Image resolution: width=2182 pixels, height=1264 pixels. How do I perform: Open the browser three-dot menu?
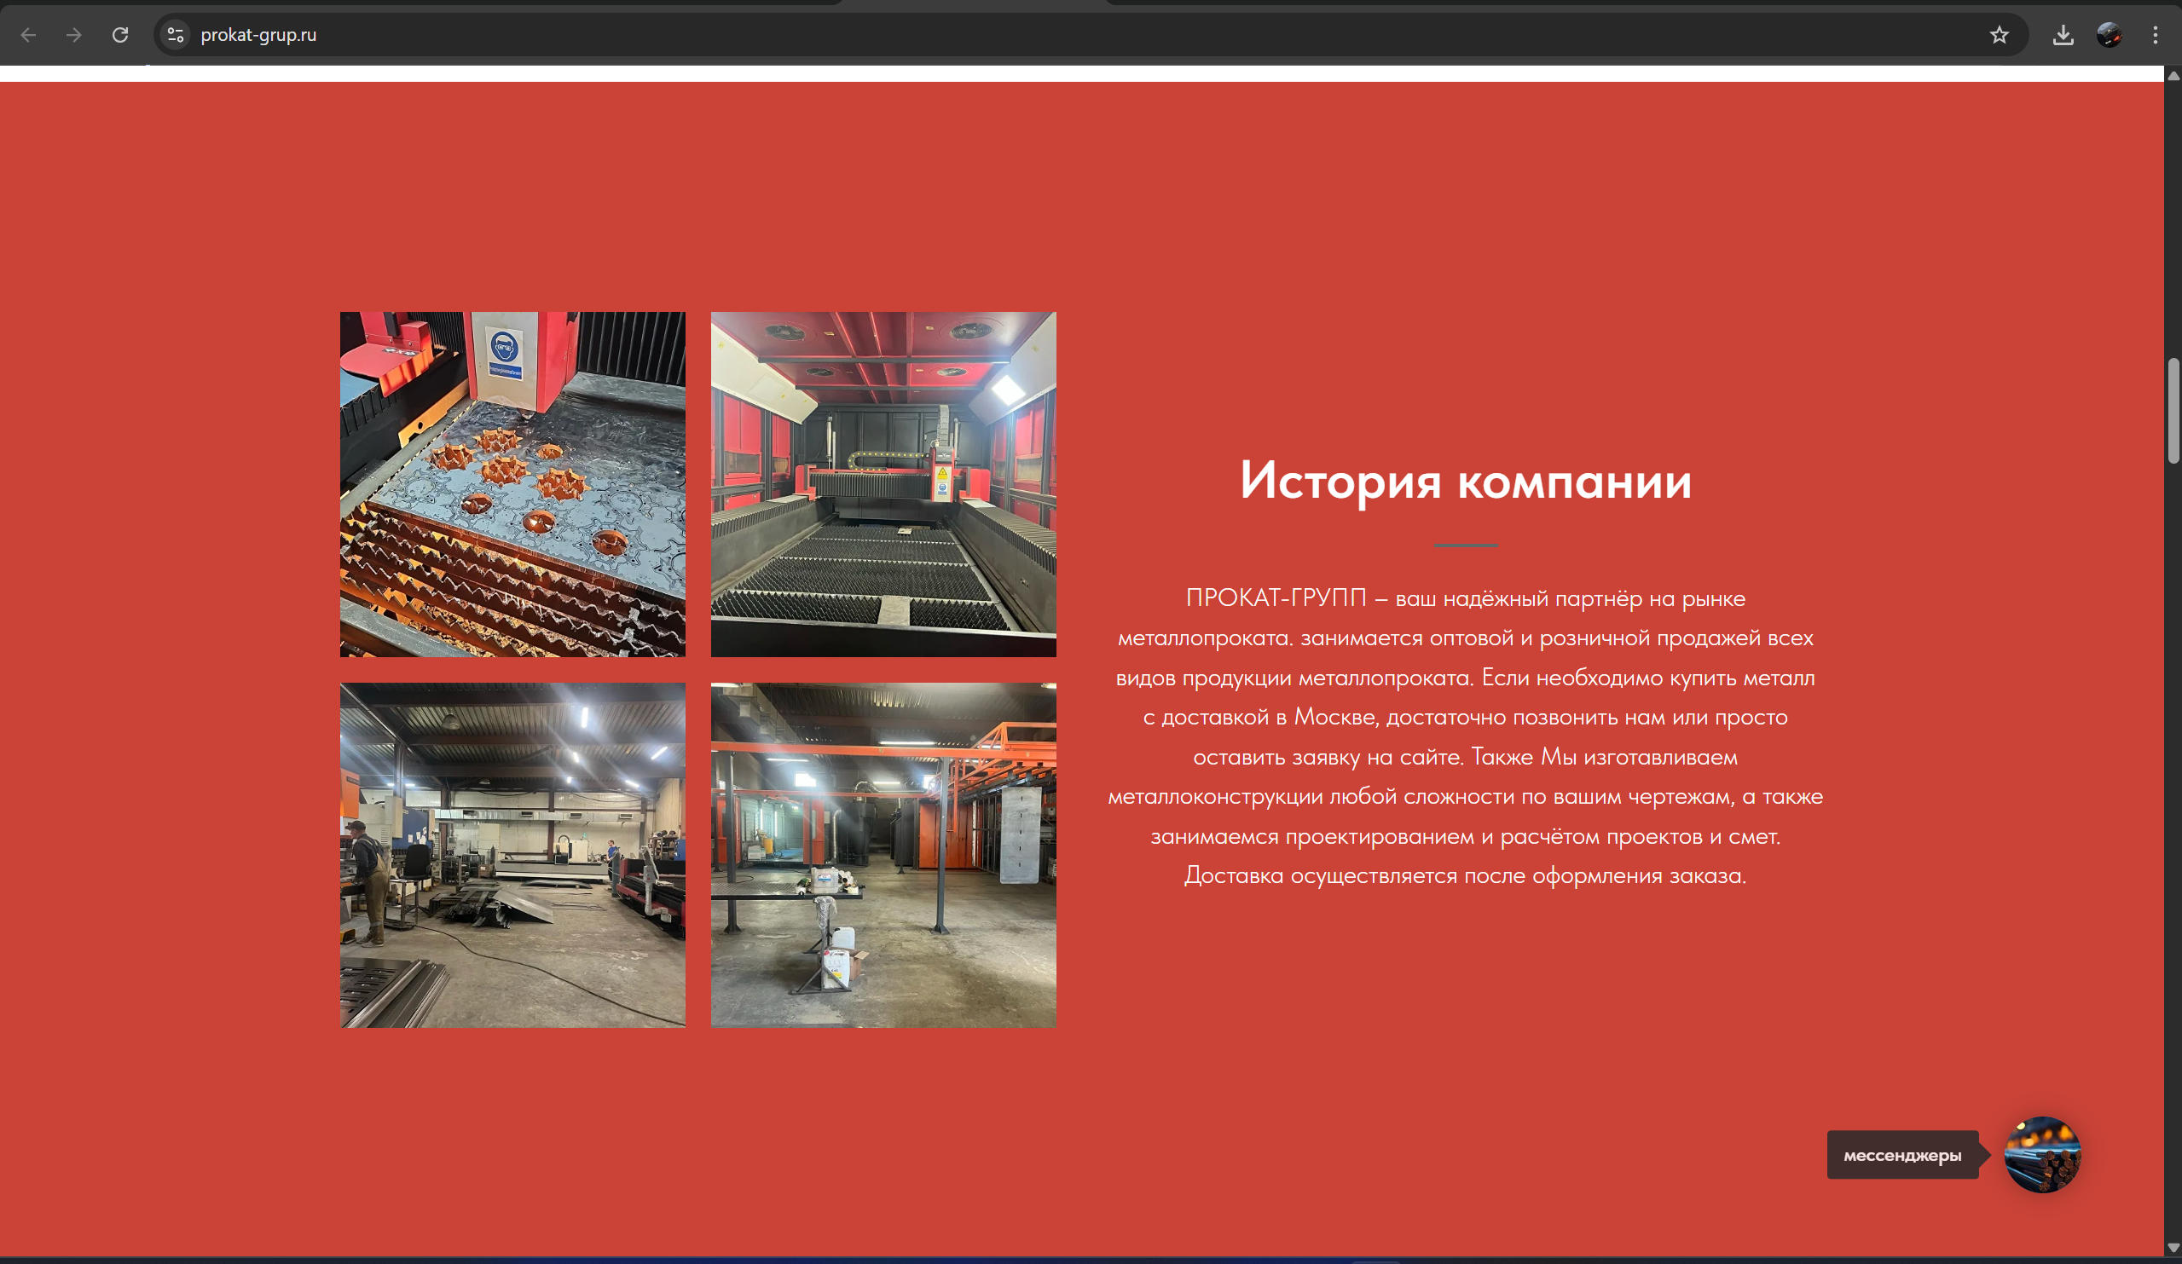click(2155, 35)
